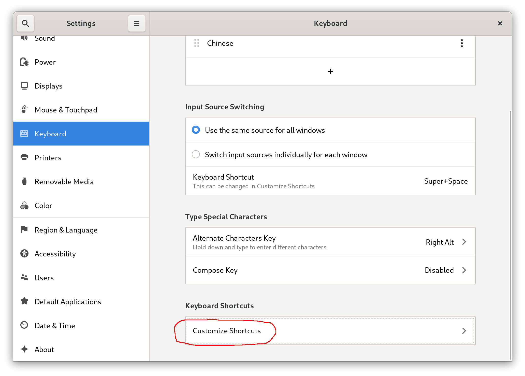Image resolution: width=525 pixels, height=376 pixels.
Task: Close the Settings window
Action: pos(500,23)
